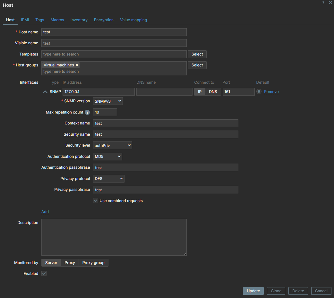Image resolution: width=334 pixels, height=298 pixels.
Task: Expand the Security level dropdown
Action: click(x=112, y=145)
